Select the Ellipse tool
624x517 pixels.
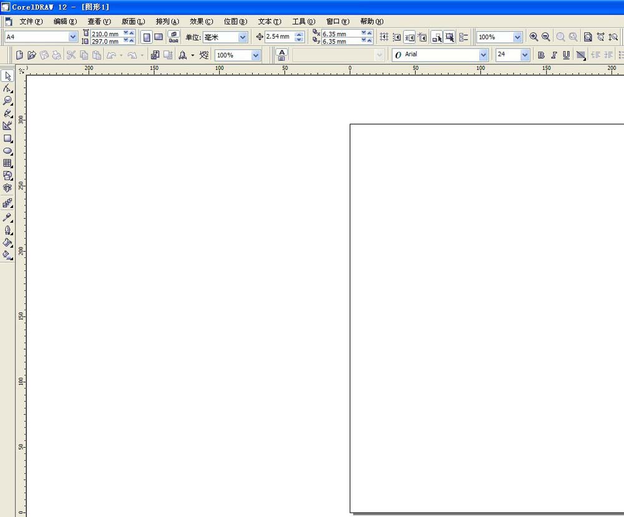click(x=7, y=151)
